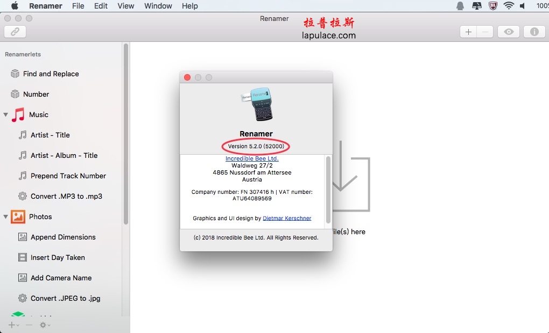Click the Version 5.2.0 (52000) text
549x333 pixels.
[x=256, y=146]
